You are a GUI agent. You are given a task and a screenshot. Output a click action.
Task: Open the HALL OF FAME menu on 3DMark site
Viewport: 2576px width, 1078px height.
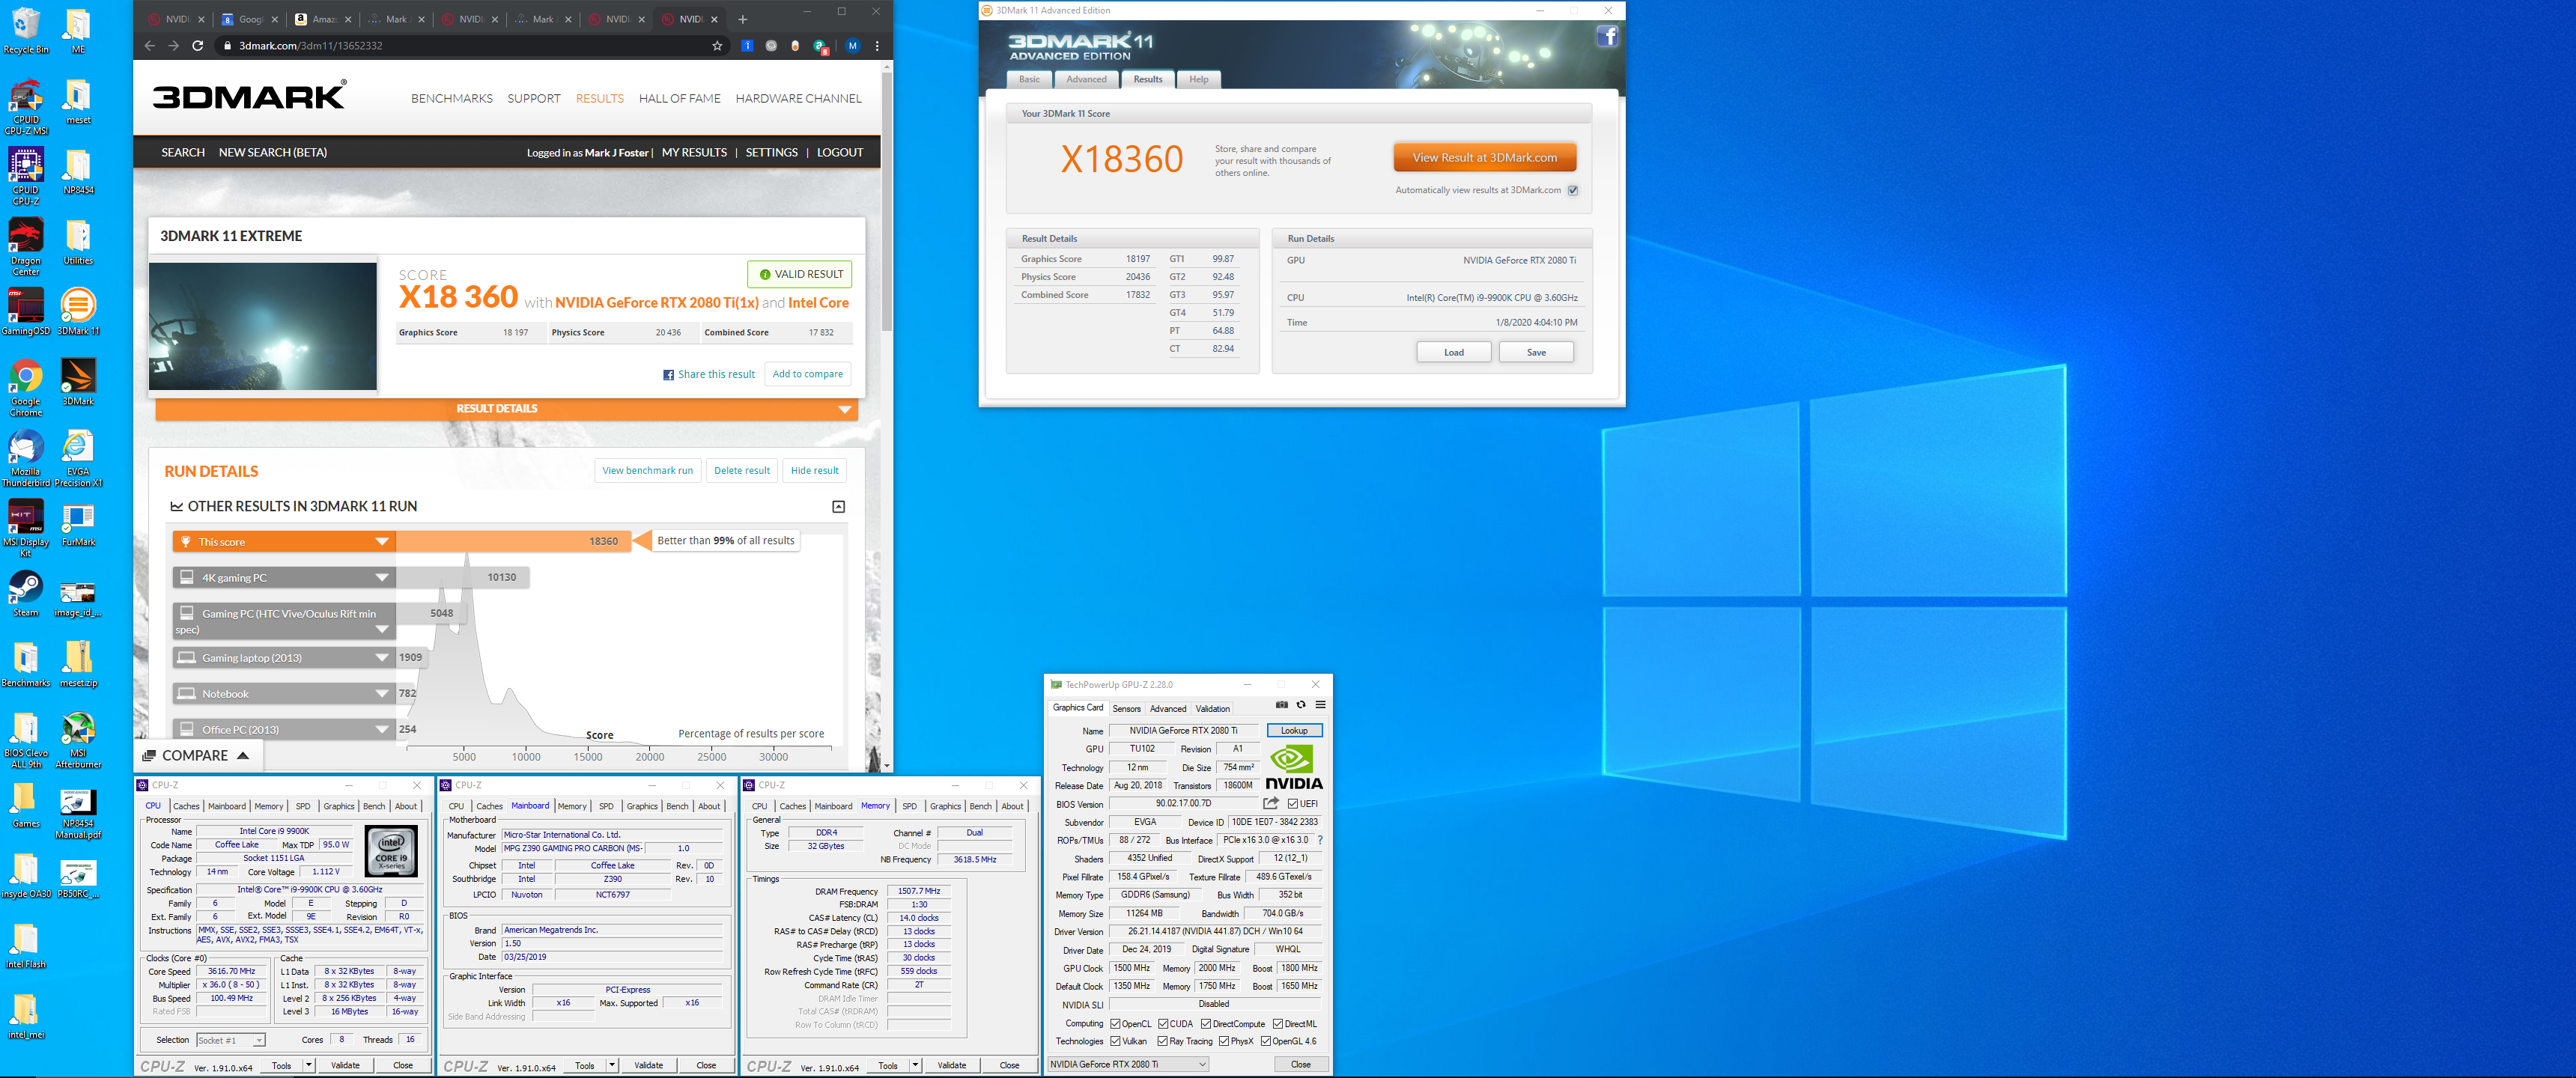point(679,98)
